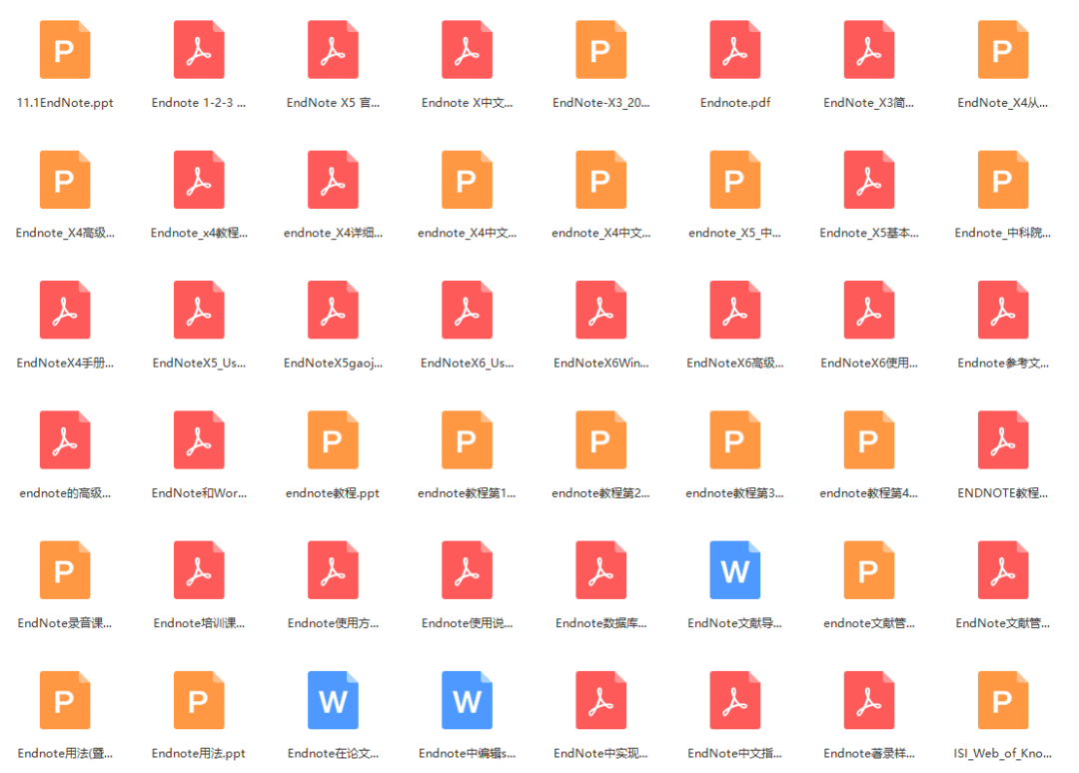
Task: Click the file name 'Endnote著录样...'
Action: point(869,753)
